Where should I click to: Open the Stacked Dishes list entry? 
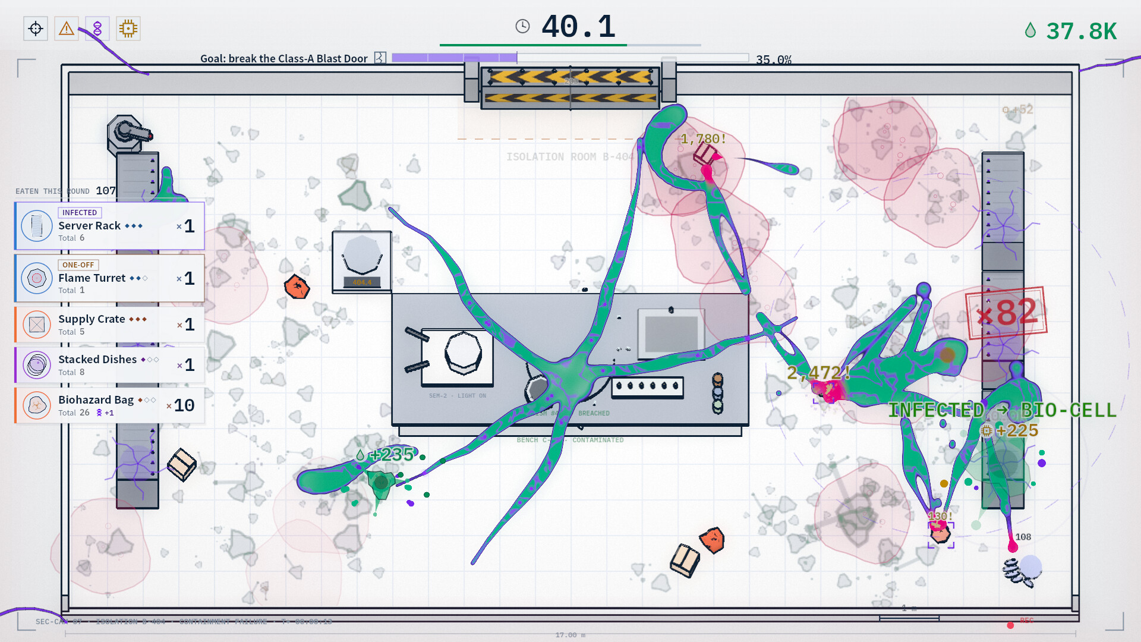(110, 365)
